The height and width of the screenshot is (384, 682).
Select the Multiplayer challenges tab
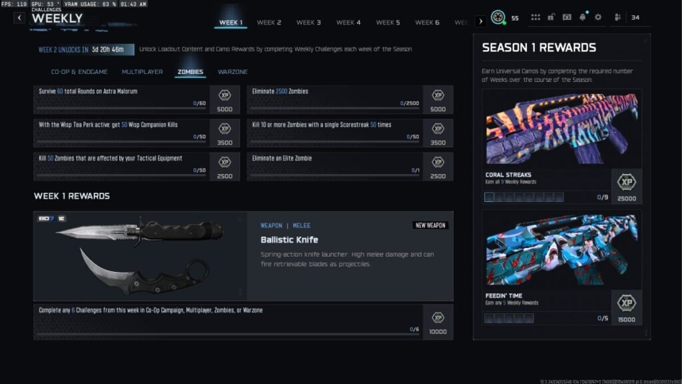click(142, 72)
